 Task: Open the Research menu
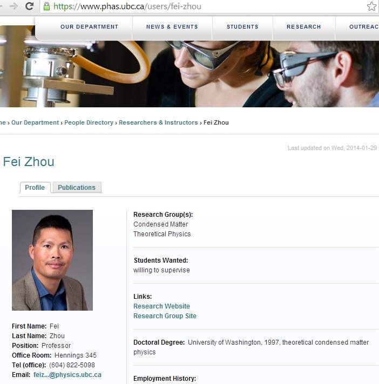pos(304,26)
